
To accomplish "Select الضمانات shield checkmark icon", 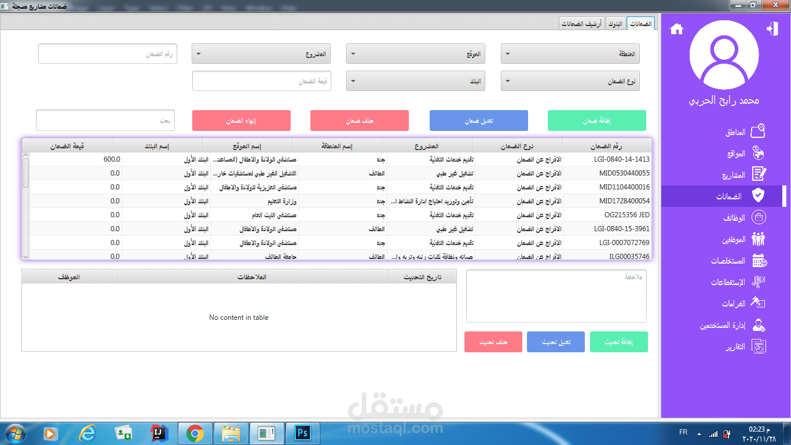I will point(758,196).
